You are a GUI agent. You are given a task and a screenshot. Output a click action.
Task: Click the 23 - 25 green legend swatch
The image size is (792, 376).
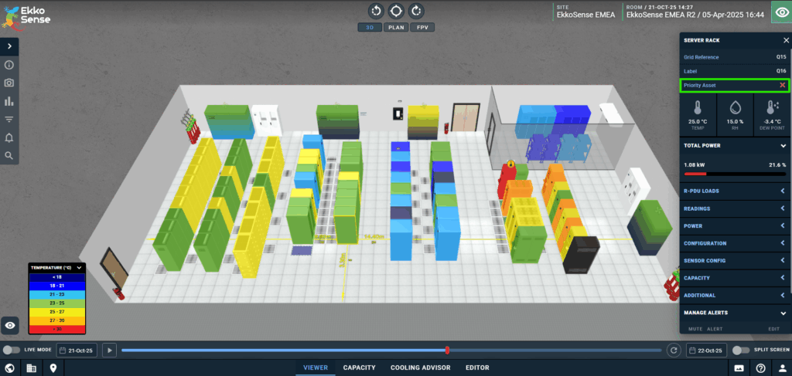(57, 303)
